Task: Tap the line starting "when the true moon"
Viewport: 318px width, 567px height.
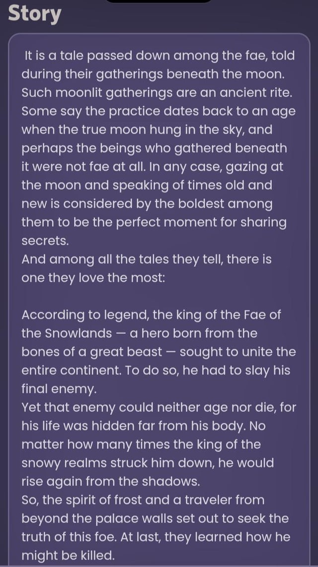Action: point(148,130)
